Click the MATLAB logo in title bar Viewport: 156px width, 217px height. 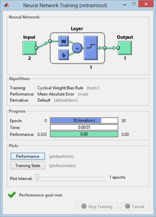[6, 5]
